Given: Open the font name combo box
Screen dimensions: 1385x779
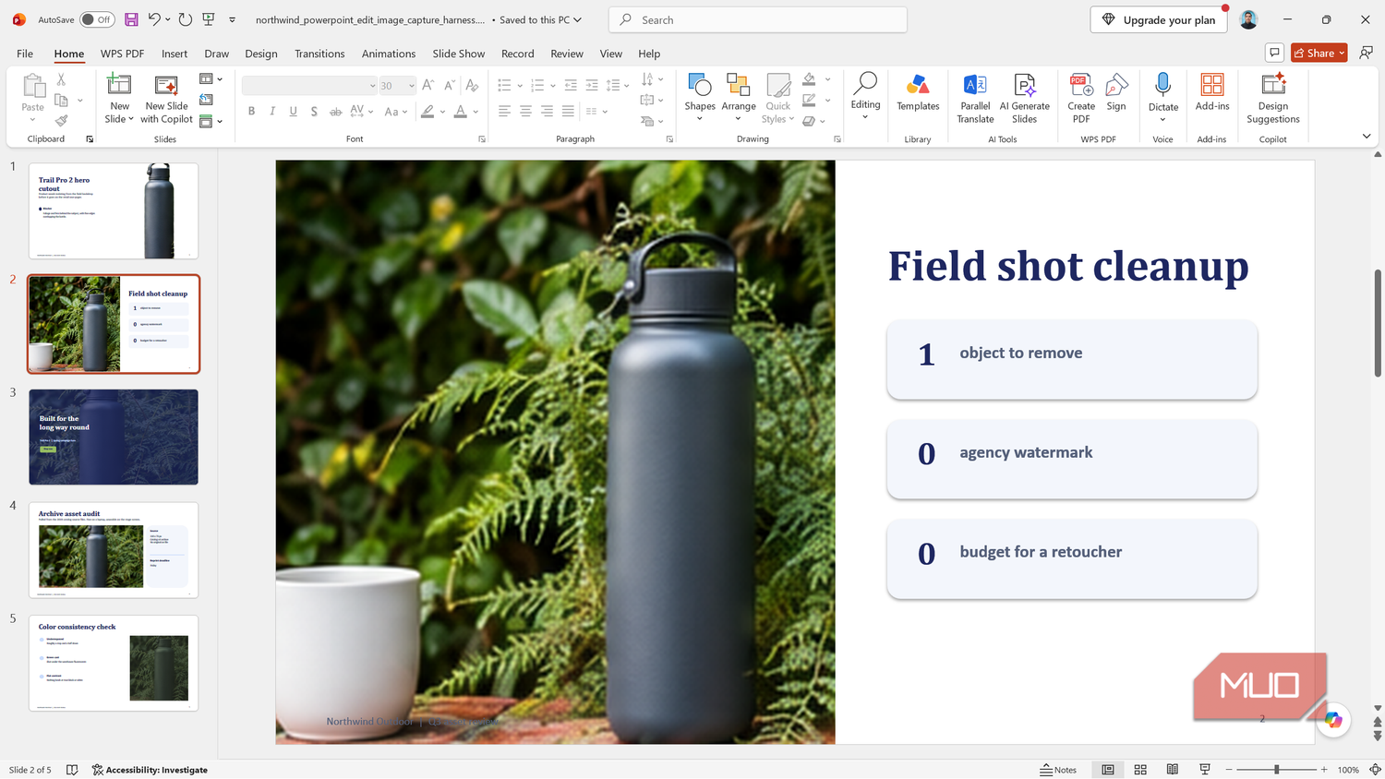Looking at the screenshot, I should 309,86.
